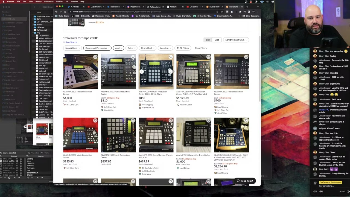Open the Akai brand filter dropdown
The image size is (350, 197).
[x=118, y=48]
